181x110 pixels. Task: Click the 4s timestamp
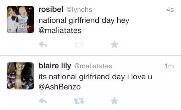pyautogui.click(x=170, y=10)
